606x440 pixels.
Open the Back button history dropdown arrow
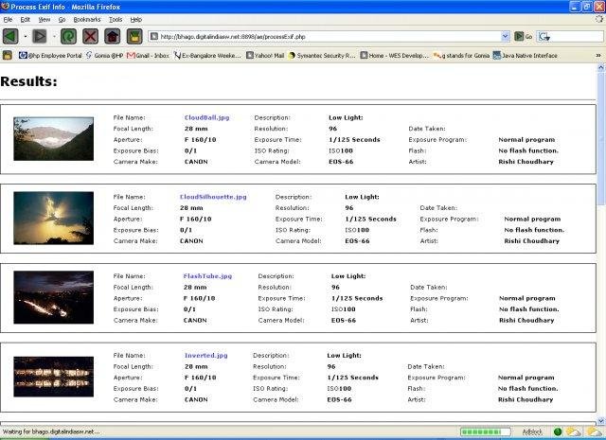tap(24, 37)
